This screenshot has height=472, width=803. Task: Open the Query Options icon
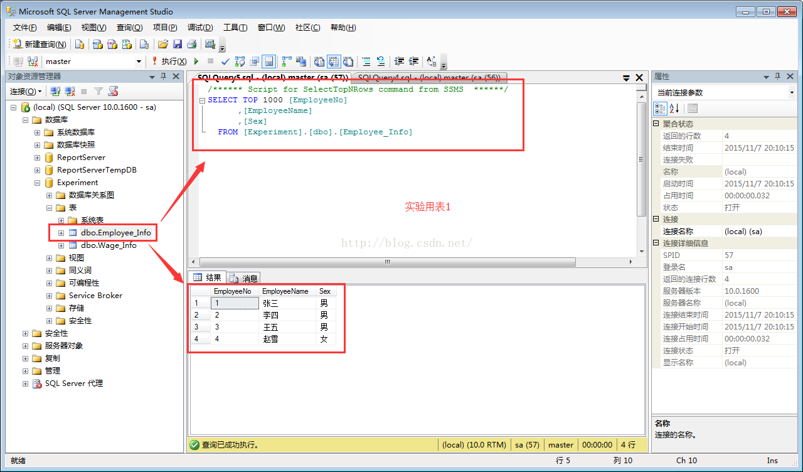(x=254, y=62)
